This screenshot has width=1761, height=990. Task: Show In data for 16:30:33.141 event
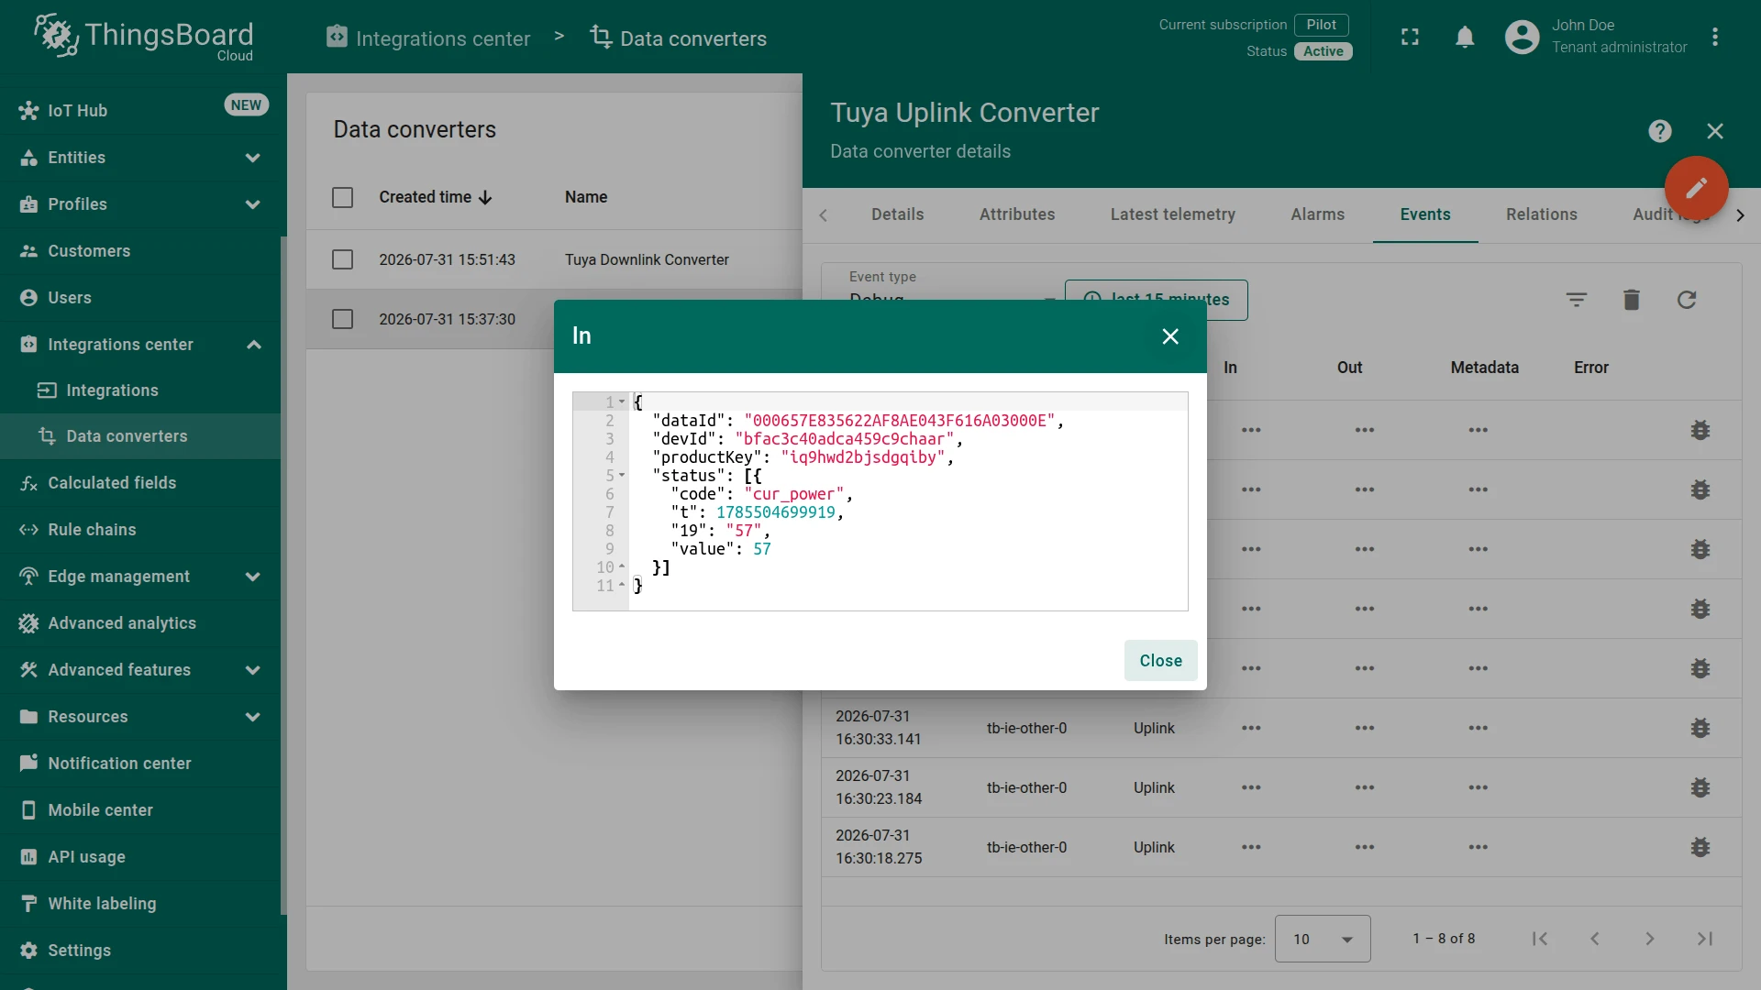(1251, 728)
